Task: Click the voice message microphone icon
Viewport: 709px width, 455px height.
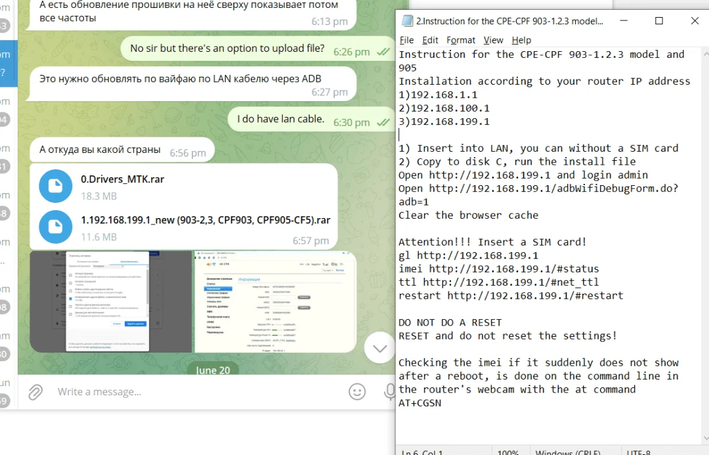Action: 389,392
